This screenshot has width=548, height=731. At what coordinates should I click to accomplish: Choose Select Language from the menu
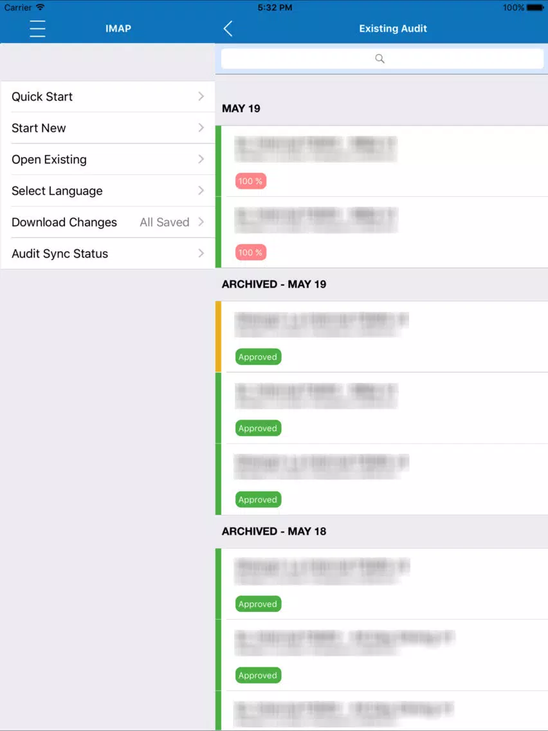[x=108, y=190]
